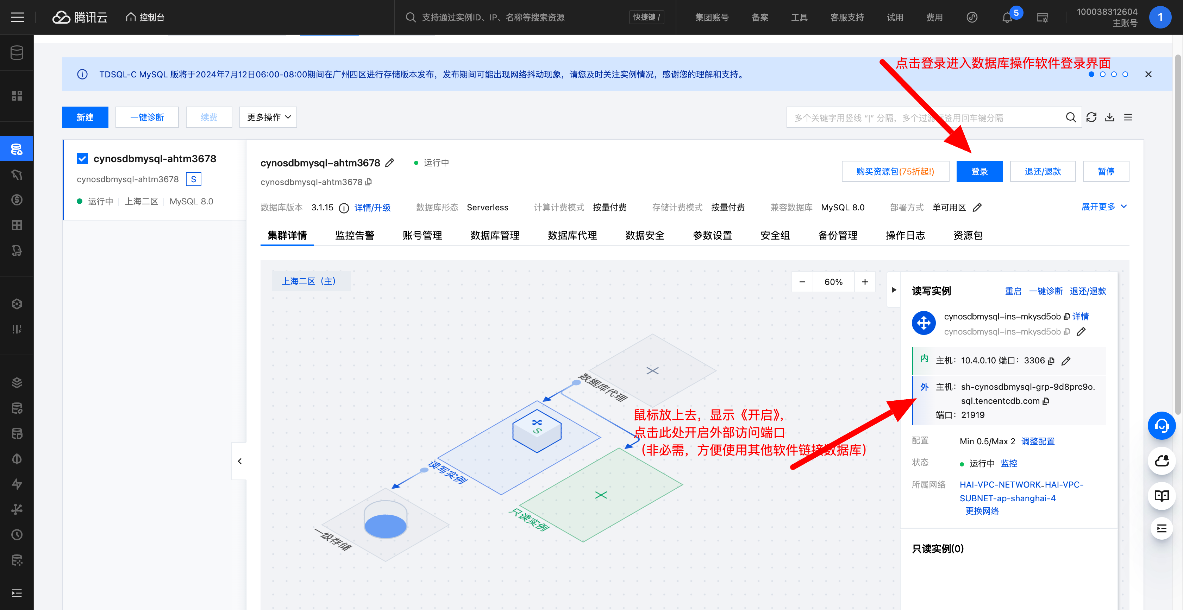Edit cluster name with pencil icon
This screenshot has width=1183, height=610.
coord(390,163)
